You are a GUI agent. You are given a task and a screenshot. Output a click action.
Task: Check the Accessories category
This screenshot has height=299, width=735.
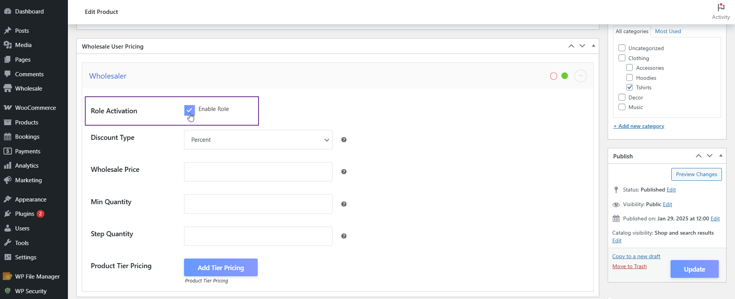point(630,67)
